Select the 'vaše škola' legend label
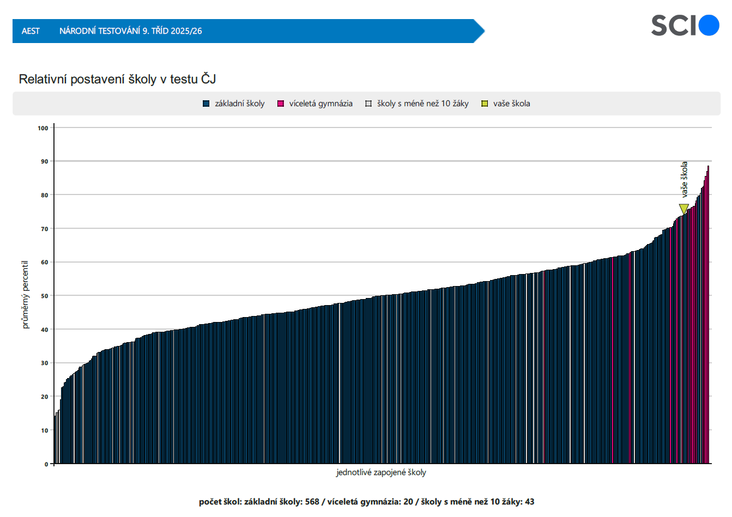The image size is (732, 517). pyautogui.click(x=511, y=104)
